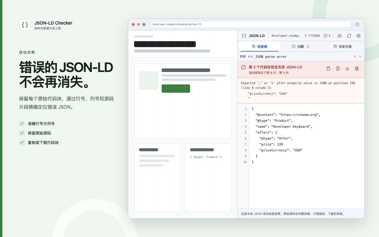Image resolution: width=379 pixels, height=237 pixels.
Task: Click the 保留原始源码 check mark
Action: point(22,133)
